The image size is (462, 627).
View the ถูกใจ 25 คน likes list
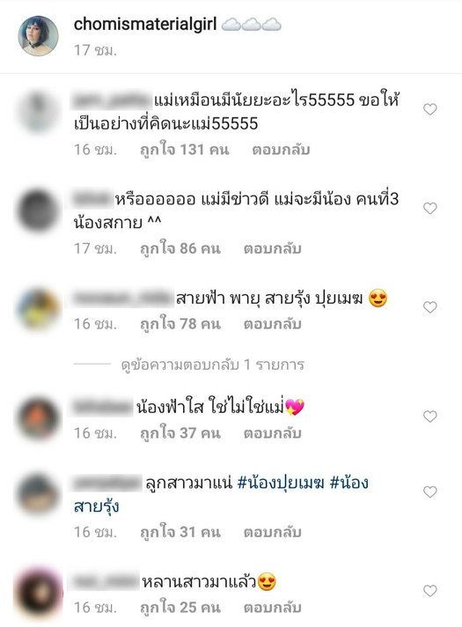tap(180, 607)
